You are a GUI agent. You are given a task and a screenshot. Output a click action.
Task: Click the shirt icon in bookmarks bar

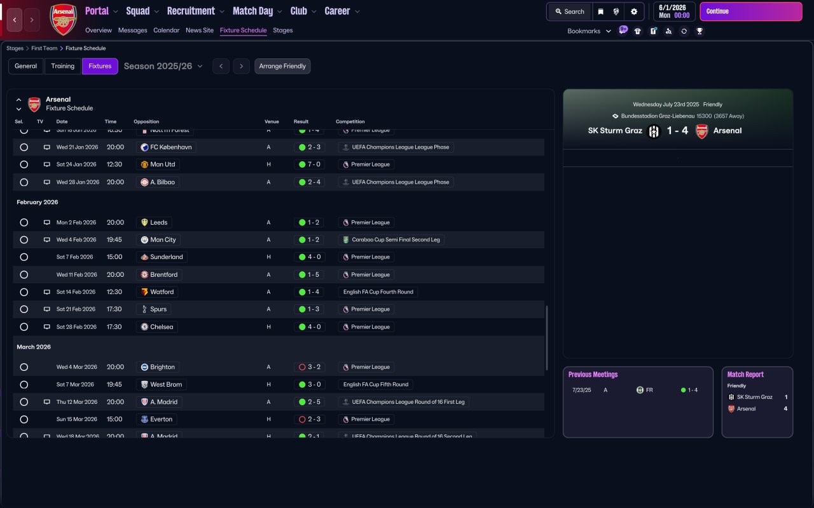(638, 31)
